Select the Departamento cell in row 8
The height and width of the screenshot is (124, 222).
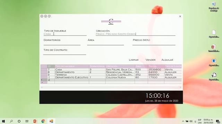click(72, 72)
